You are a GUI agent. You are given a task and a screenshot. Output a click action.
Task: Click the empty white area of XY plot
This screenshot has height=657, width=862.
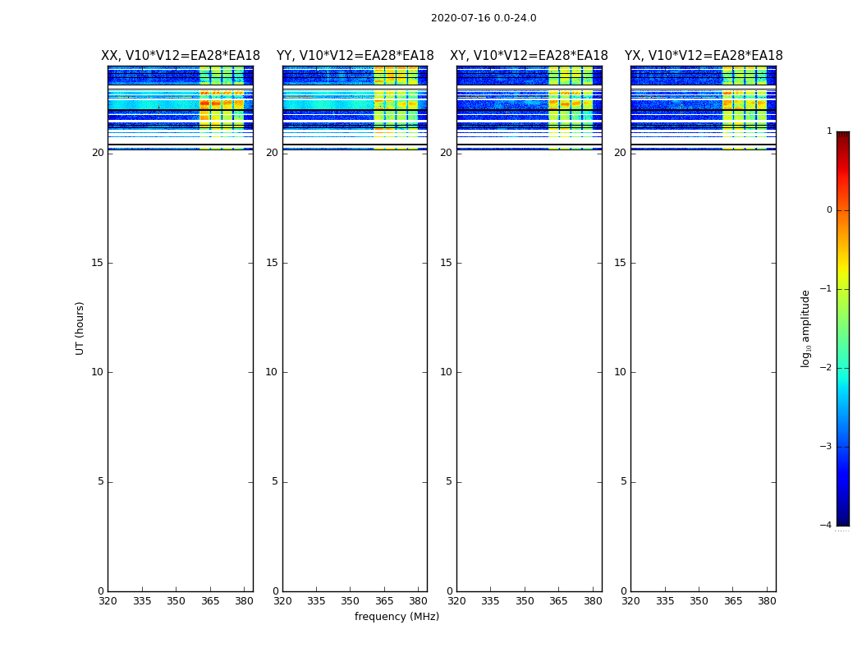point(529,371)
